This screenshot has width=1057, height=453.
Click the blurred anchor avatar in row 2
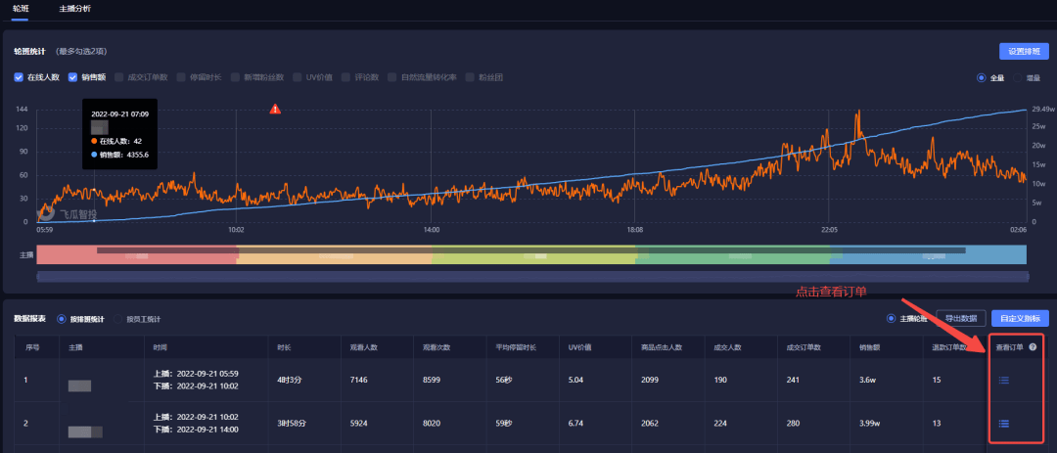85,431
